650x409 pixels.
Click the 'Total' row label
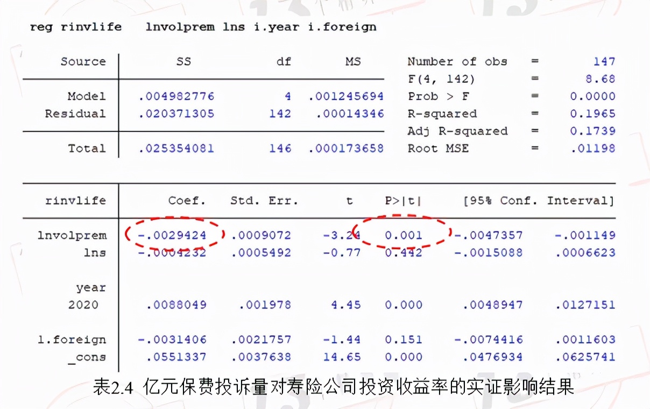(x=87, y=148)
